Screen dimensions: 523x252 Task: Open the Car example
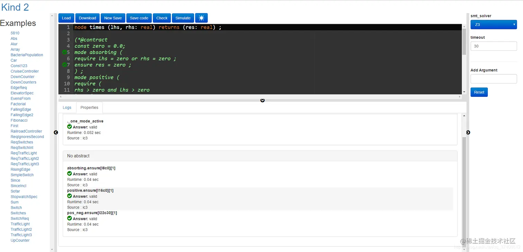pyautogui.click(x=14, y=60)
